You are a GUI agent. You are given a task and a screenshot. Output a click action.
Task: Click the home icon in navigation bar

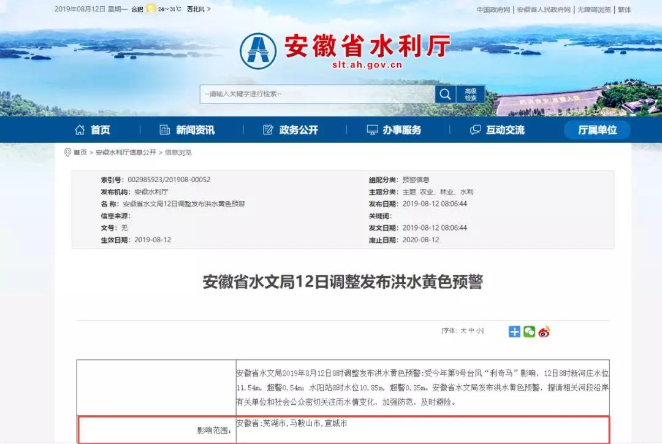pyautogui.click(x=79, y=129)
